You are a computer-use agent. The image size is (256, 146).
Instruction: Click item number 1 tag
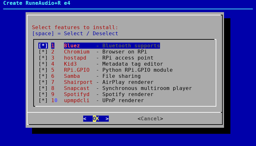pos(53,45)
